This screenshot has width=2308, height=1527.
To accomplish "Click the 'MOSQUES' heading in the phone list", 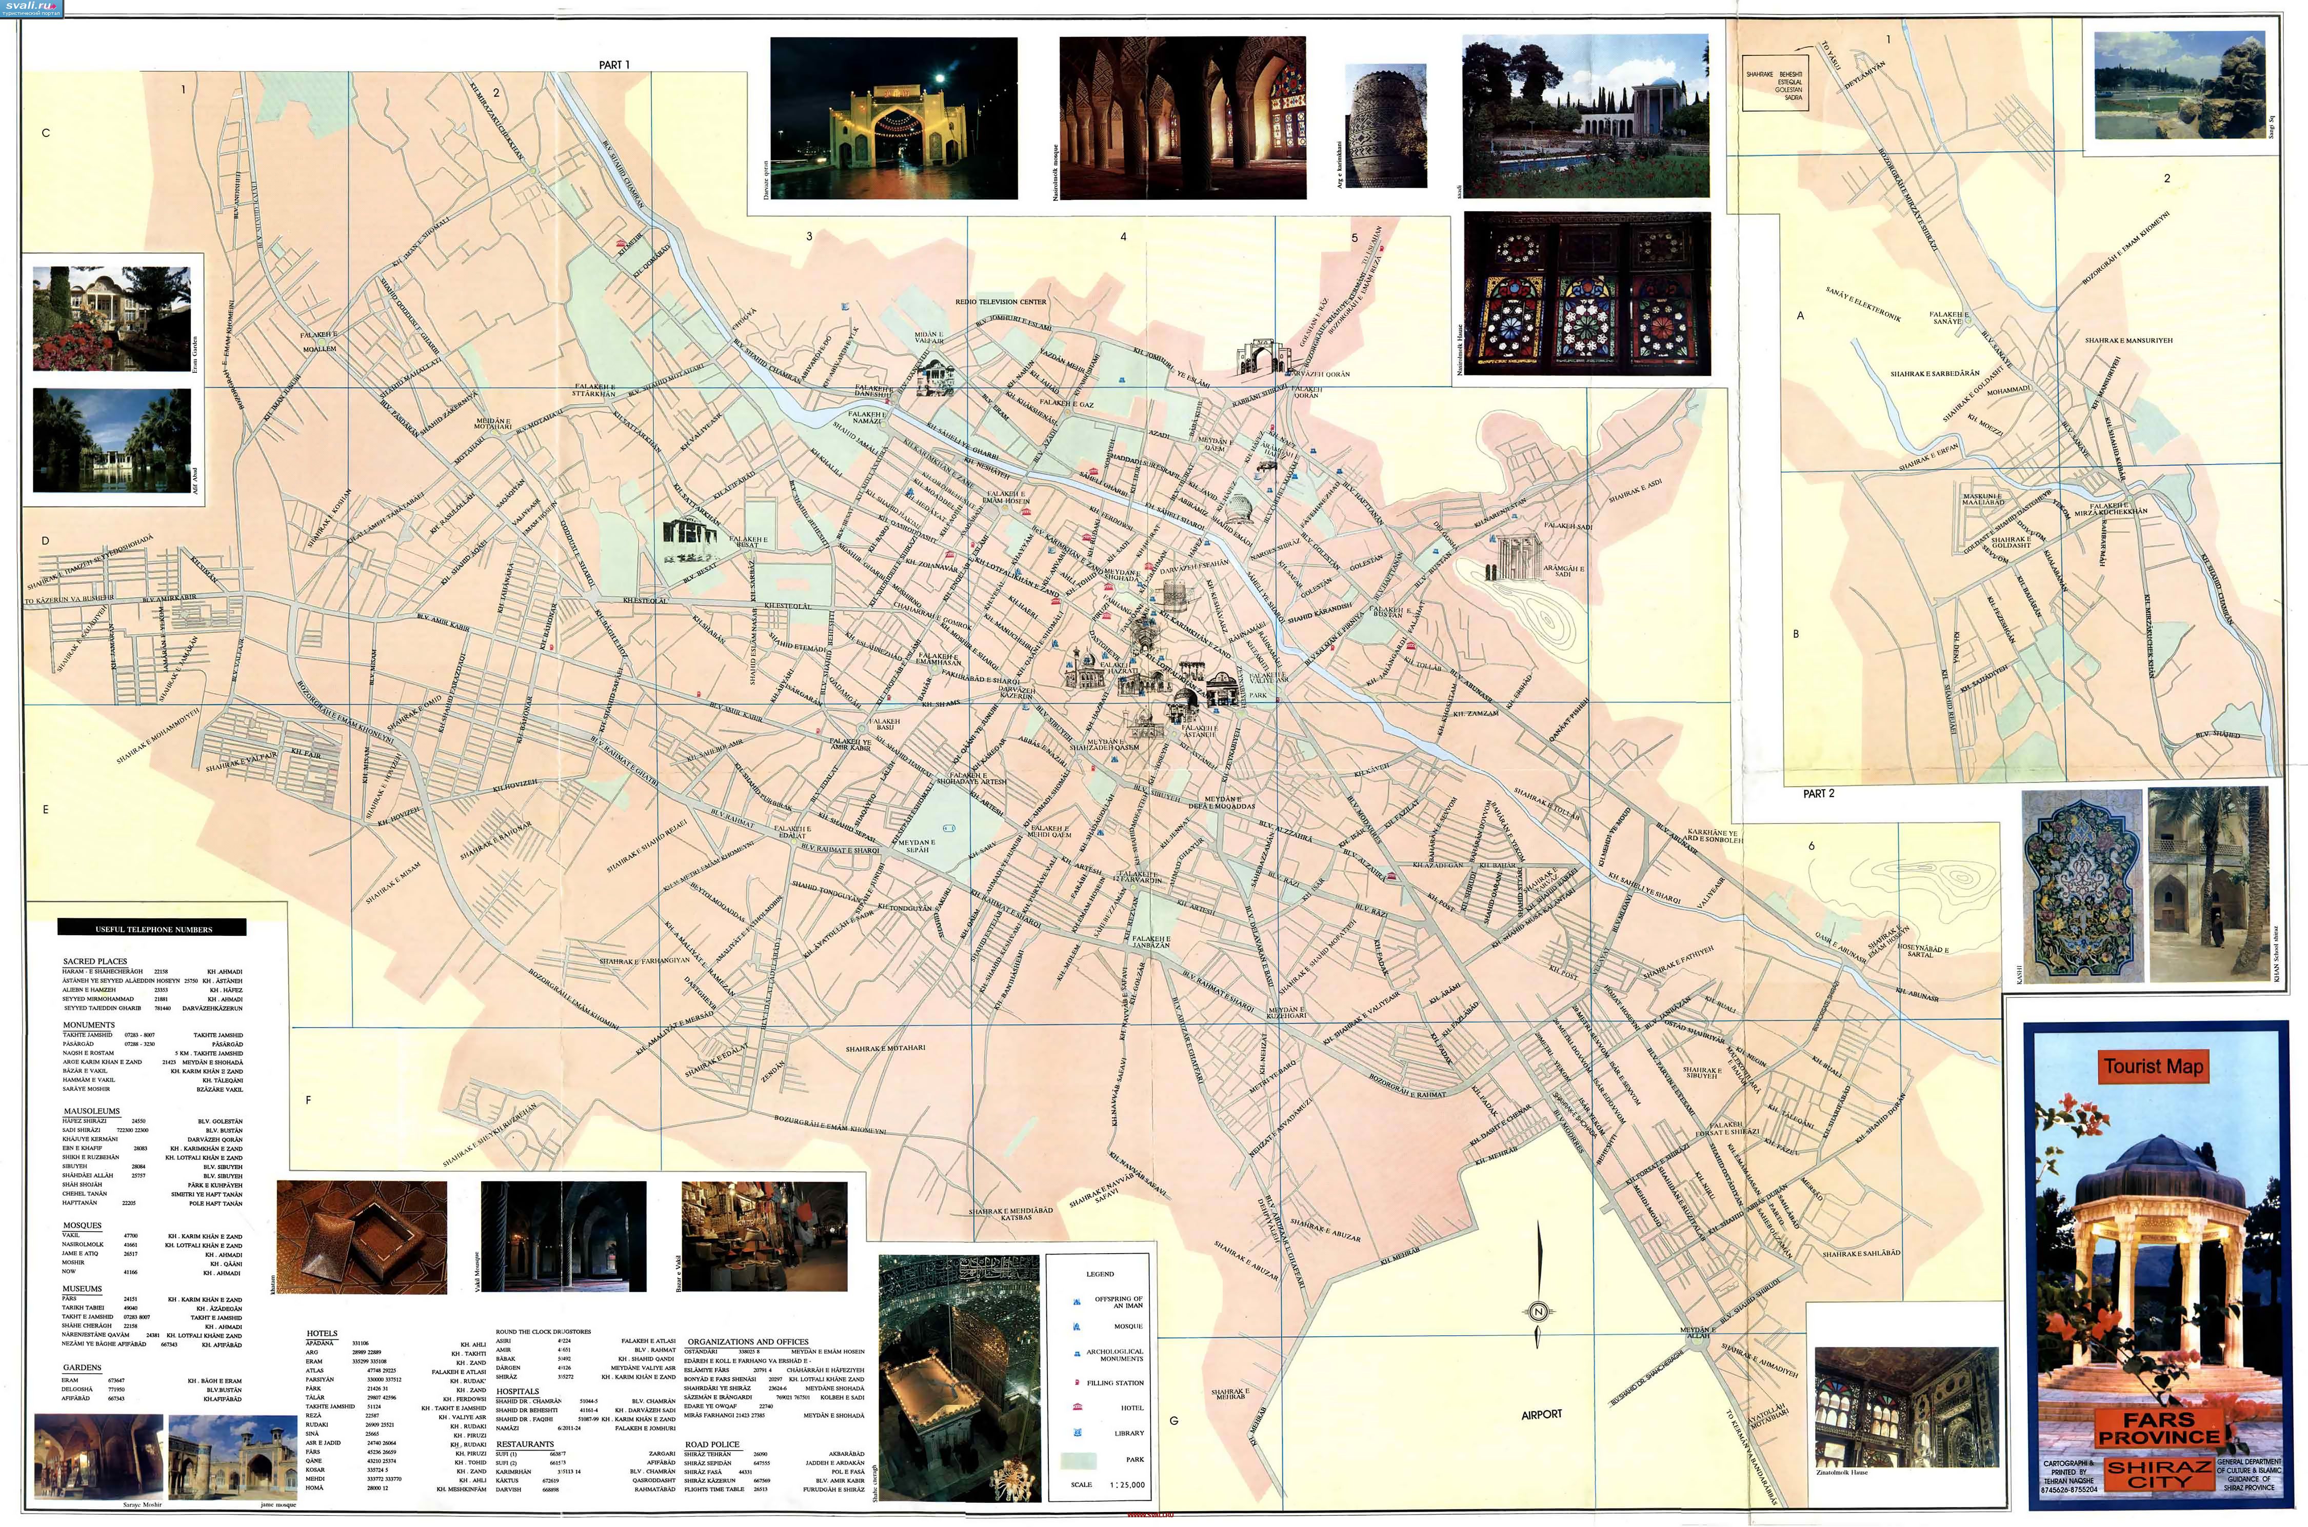I will pos(82,1225).
